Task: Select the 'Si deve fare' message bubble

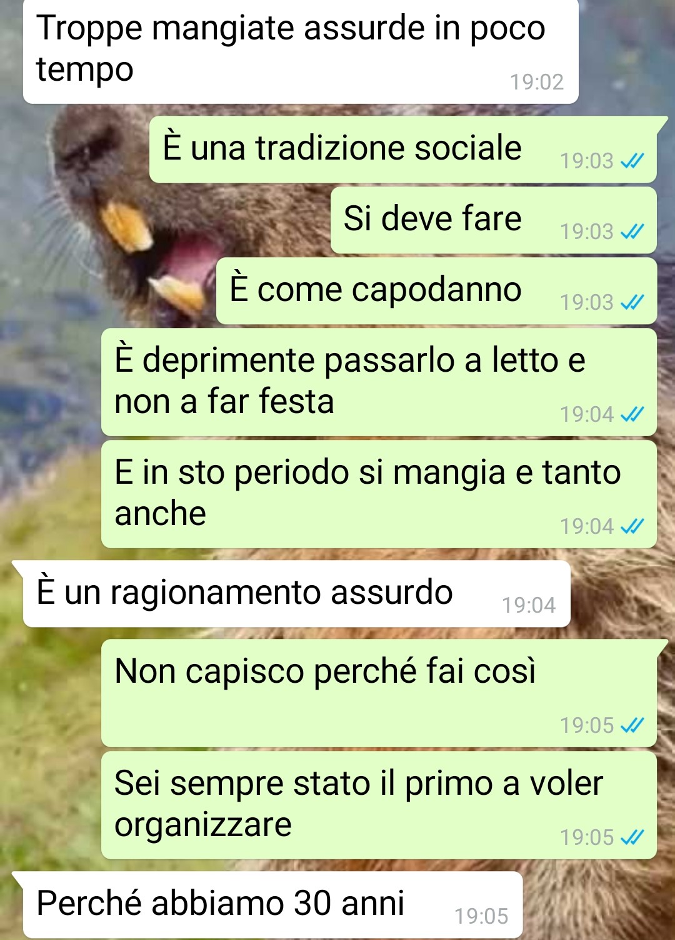Action: (494, 220)
